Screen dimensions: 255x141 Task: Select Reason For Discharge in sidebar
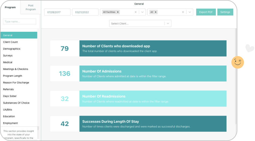point(16,83)
